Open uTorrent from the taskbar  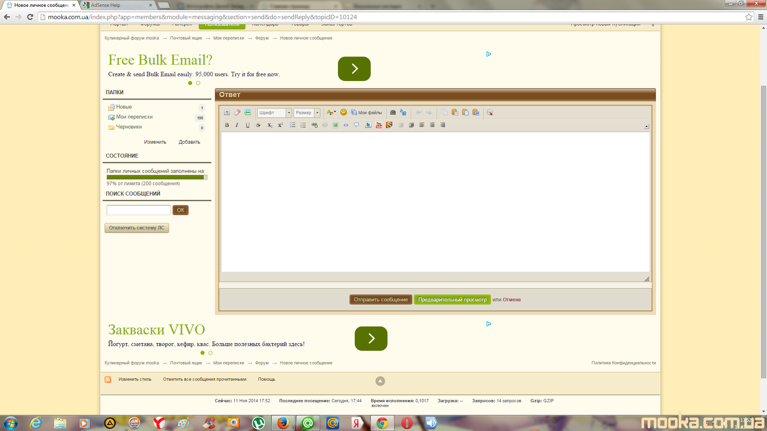pyautogui.click(x=258, y=423)
